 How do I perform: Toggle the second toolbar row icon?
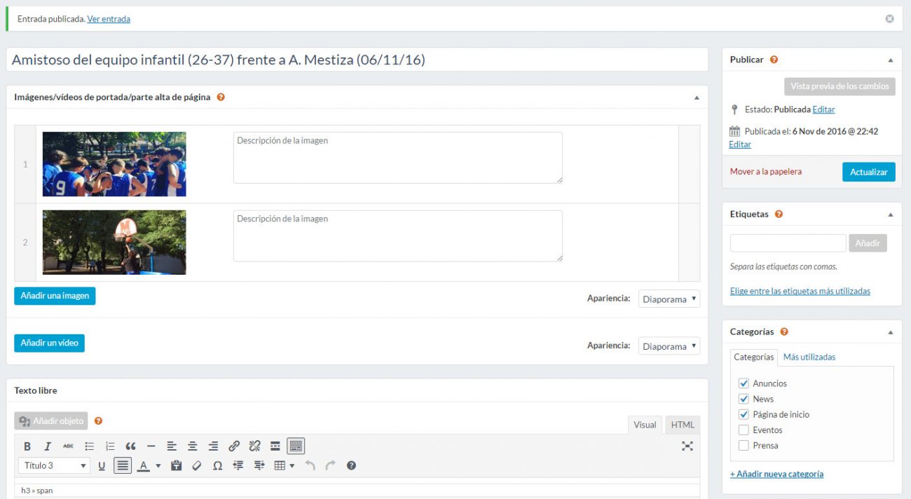click(x=296, y=446)
